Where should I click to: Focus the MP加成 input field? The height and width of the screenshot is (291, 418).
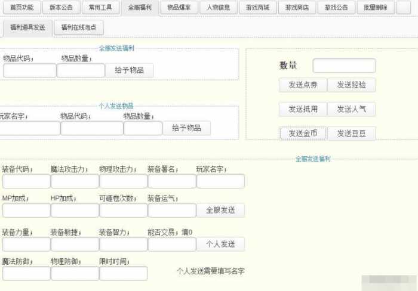(26, 210)
